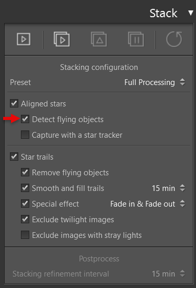The height and width of the screenshot is (288, 196).
Task: Uncheck Detect flying objects
Action: pos(25,119)
